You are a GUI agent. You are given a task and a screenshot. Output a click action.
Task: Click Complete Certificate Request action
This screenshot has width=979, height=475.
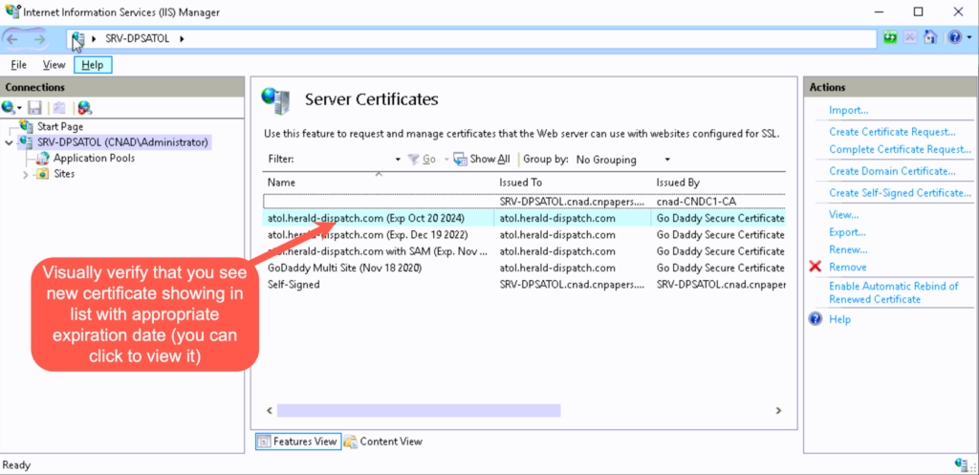tap(900, 149)
